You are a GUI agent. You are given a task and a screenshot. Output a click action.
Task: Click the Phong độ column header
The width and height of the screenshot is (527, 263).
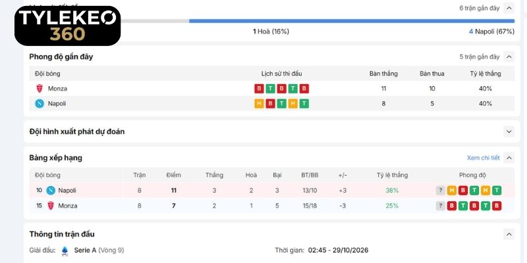point(472,175)
